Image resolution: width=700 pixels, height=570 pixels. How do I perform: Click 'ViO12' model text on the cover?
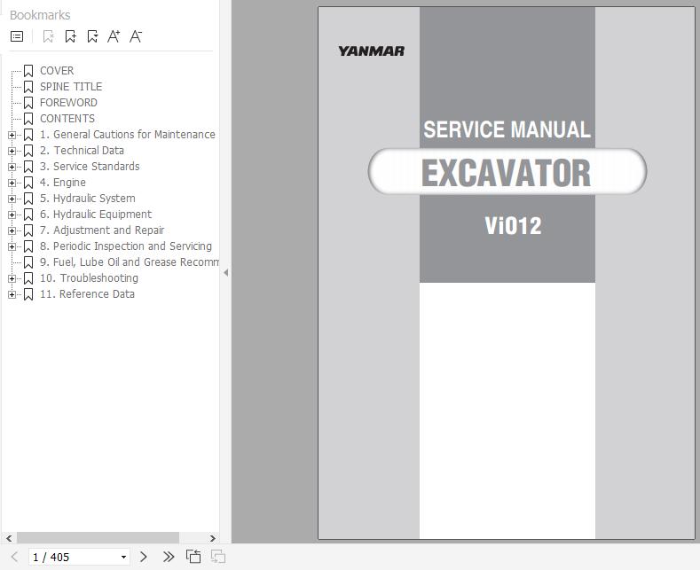513,226
